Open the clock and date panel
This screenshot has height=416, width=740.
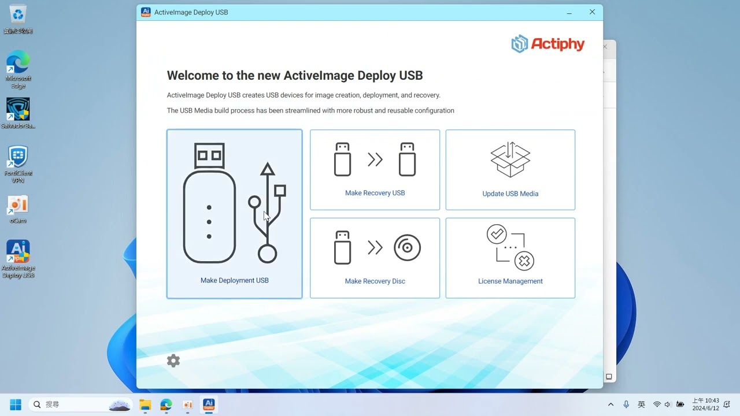(706, 404)
